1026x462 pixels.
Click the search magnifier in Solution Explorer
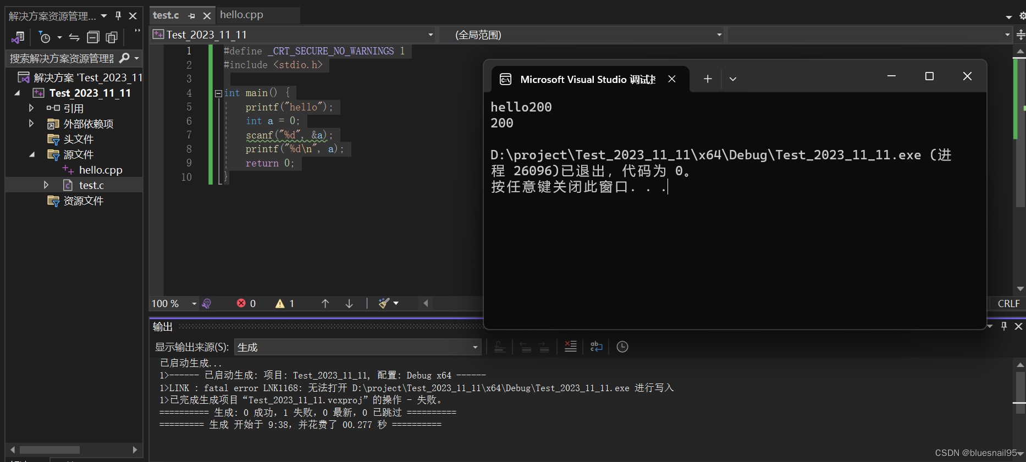click(x=124, y=58)
